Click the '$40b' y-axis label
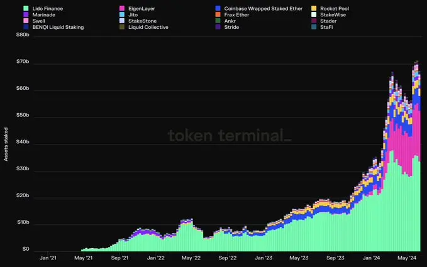Screen dimensions: 427x267 click(23, 142)
